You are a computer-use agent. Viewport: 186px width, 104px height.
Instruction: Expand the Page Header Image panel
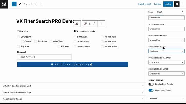[x=73, y=99]
